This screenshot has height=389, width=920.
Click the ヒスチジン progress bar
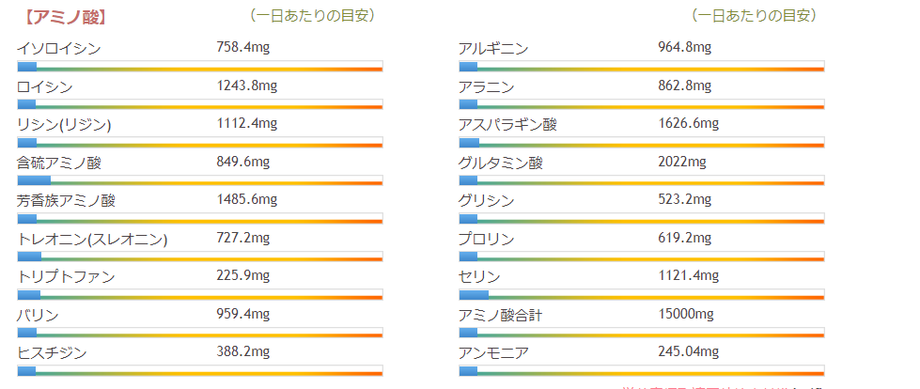pyautogui.click(x=199, y=371)
